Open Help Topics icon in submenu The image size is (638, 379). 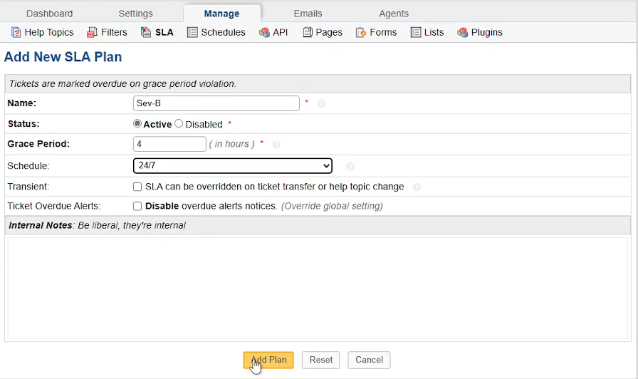click(x=16, y=33)
